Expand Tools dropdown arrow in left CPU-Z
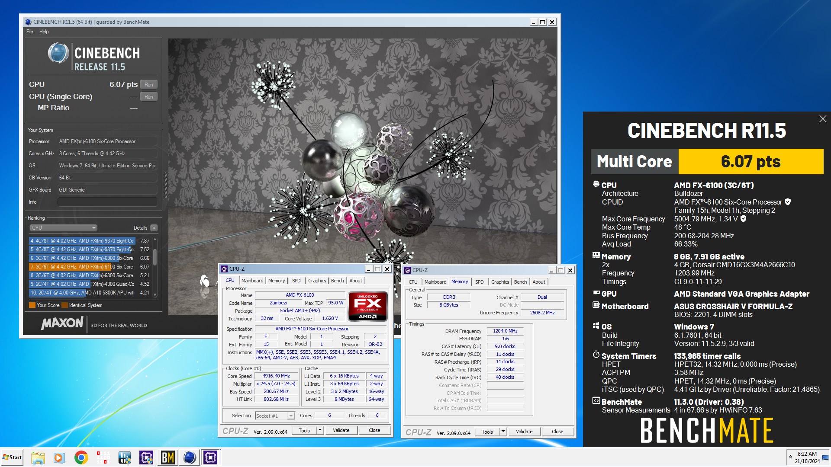Screen dimensions: 831x467 pos(320,430)
